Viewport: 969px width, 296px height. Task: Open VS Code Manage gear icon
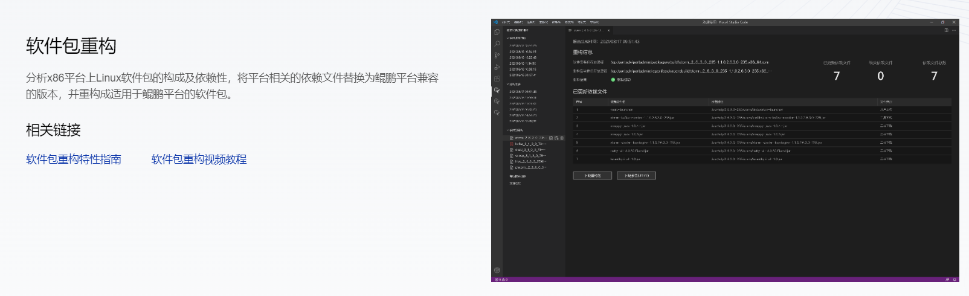coord(497,270)
